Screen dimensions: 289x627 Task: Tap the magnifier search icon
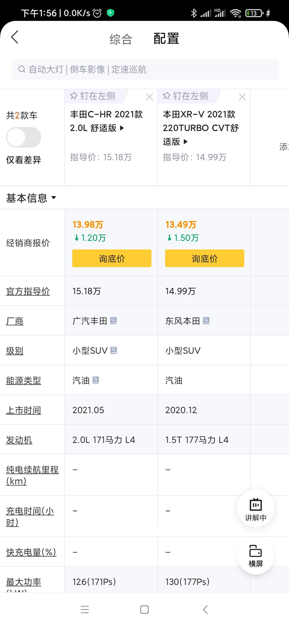point(22,69)
